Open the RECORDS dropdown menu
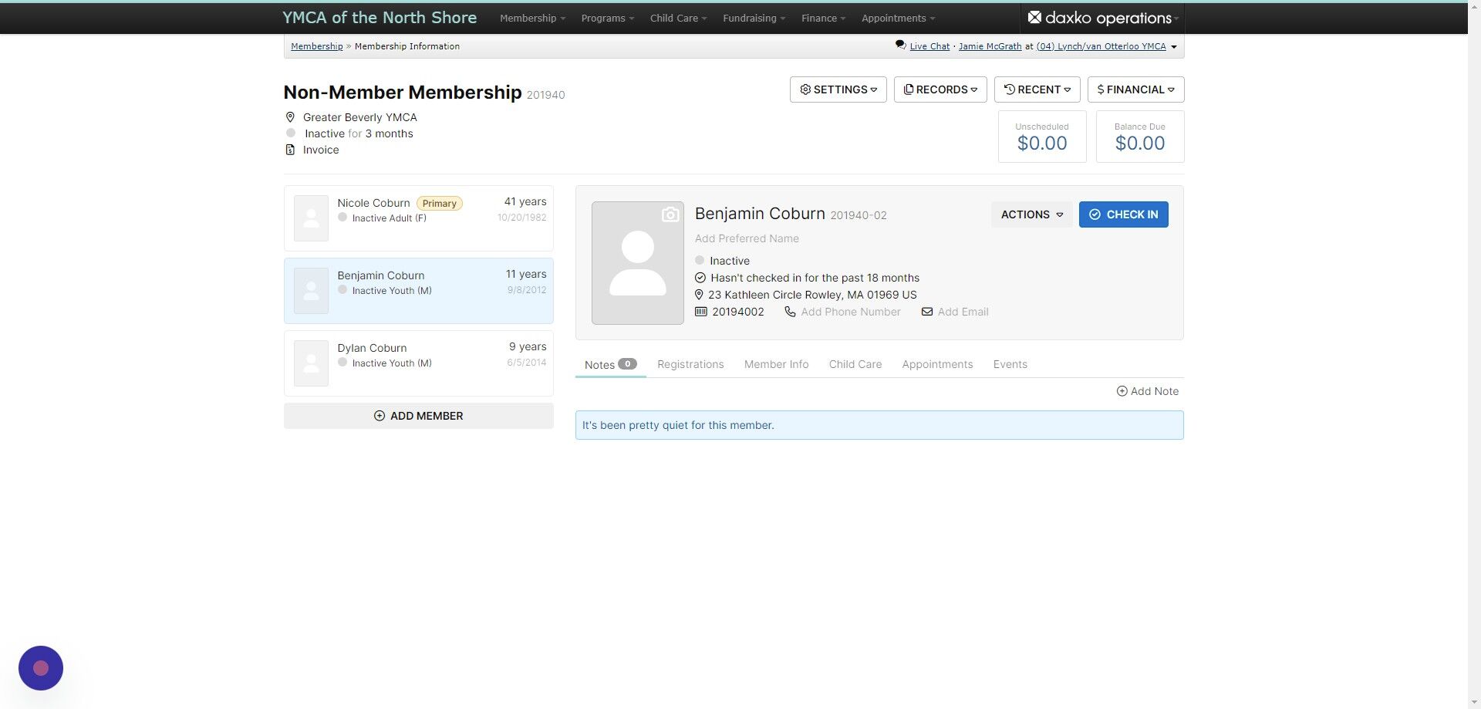 tap(940, 89)
